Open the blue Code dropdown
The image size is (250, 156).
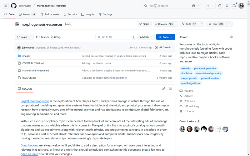point(166,37)
